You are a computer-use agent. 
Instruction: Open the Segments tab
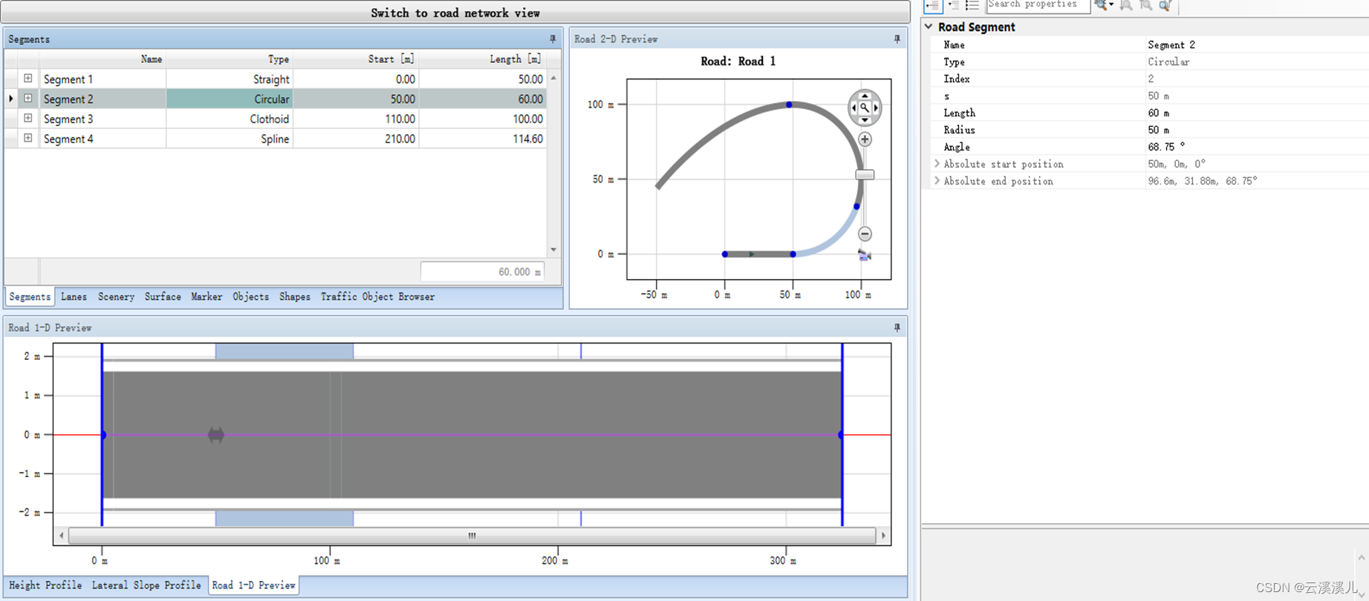click(x=30, y=297)
